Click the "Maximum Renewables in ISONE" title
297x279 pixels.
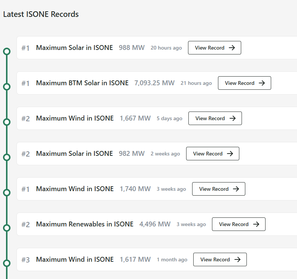(85, 224)
